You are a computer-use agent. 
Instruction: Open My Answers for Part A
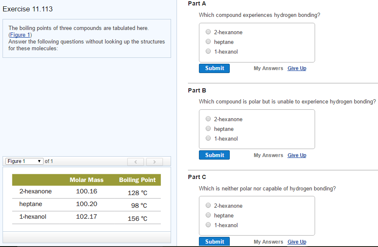(x=268, y=68)
